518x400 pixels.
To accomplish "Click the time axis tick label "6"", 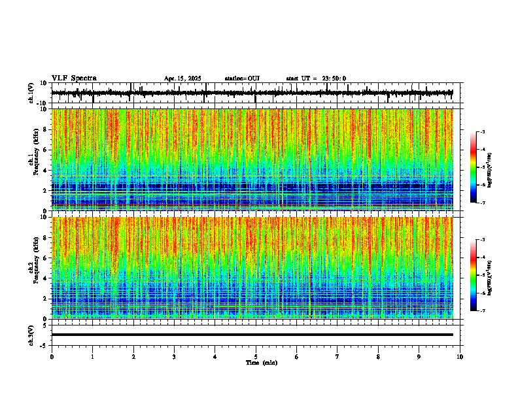I will (x=297, y=357).
